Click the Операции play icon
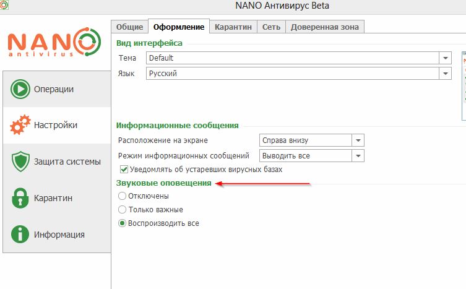This screenshot has width=466, height=289. tap(21, 89)
